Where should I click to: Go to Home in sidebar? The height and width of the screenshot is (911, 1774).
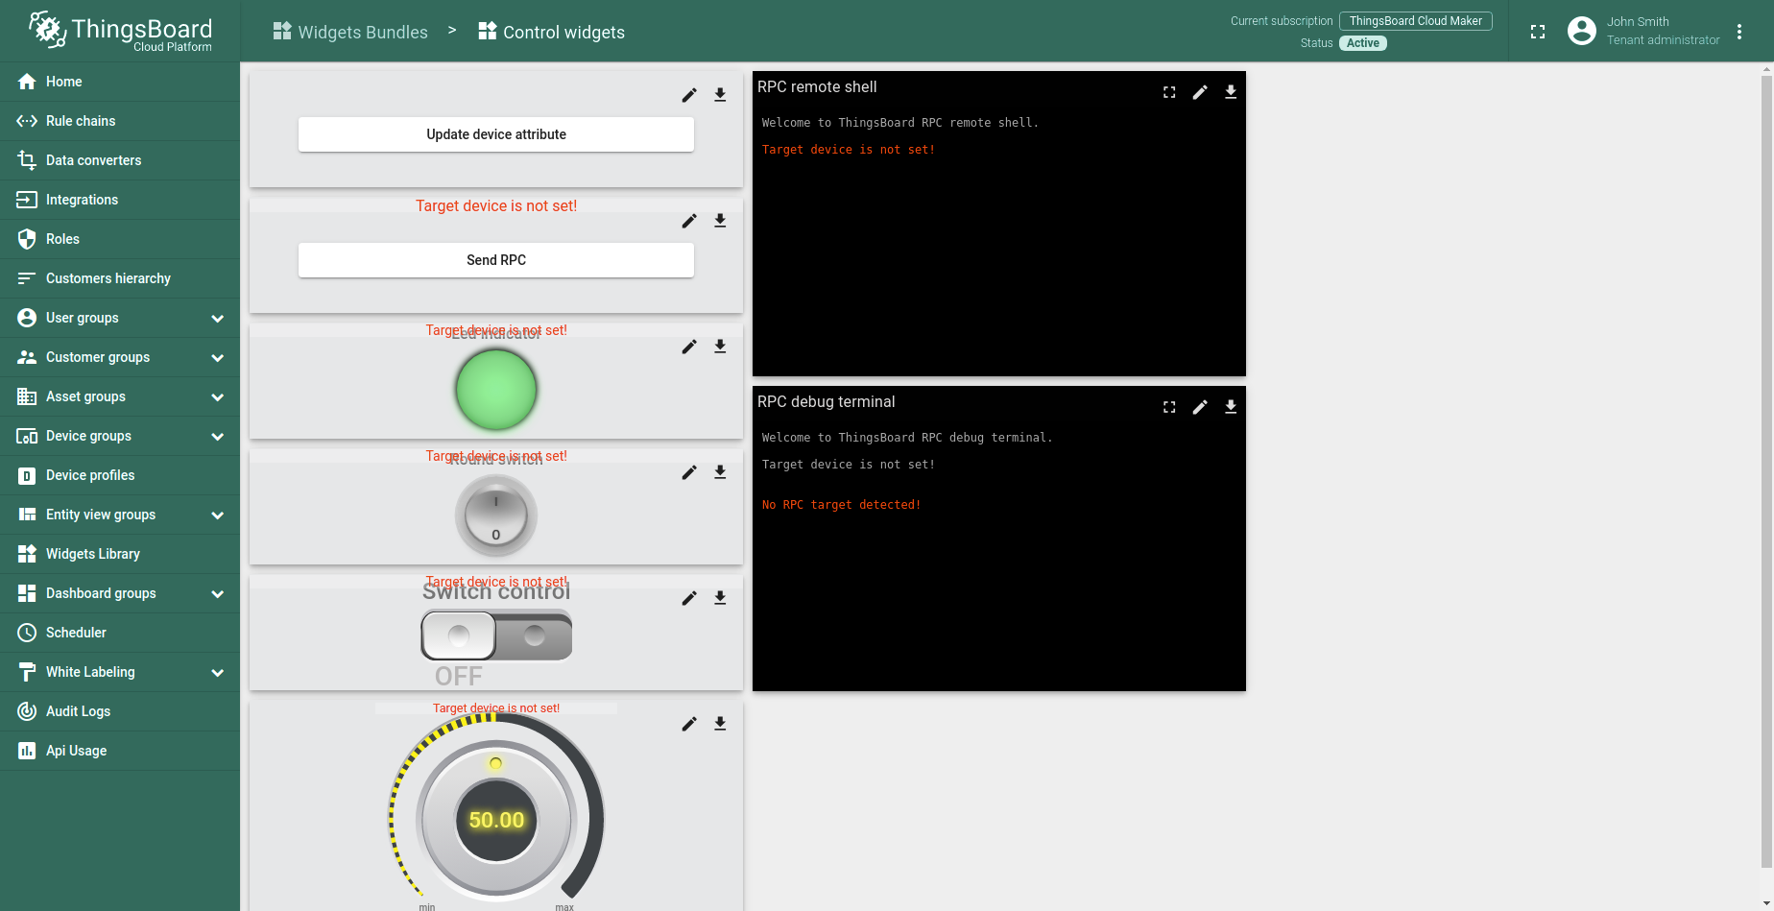coord(120,82)
